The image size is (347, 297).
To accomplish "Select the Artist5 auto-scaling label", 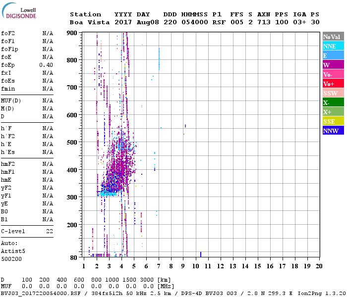I will tap(11, 251).
